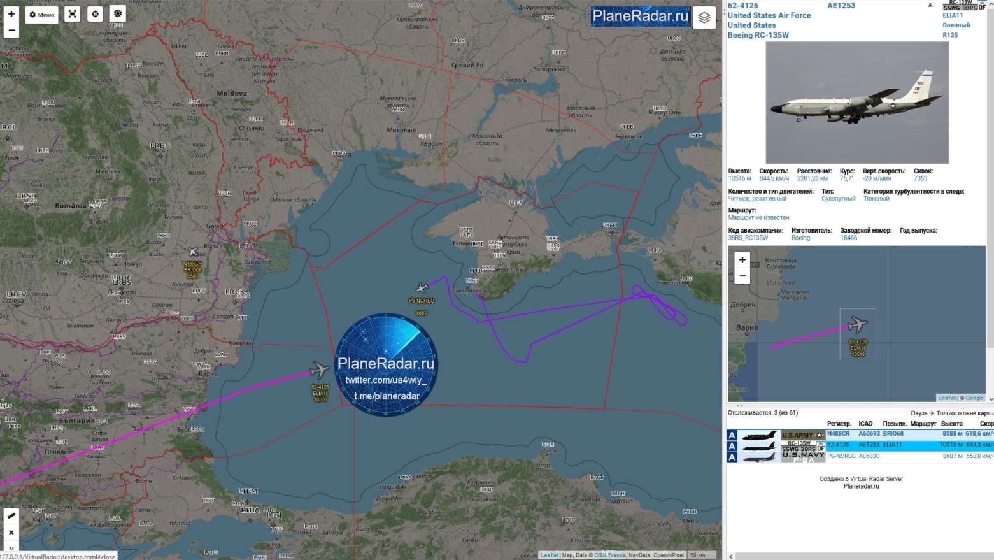Zoom out on the detail mini-map

pos(742,276)
